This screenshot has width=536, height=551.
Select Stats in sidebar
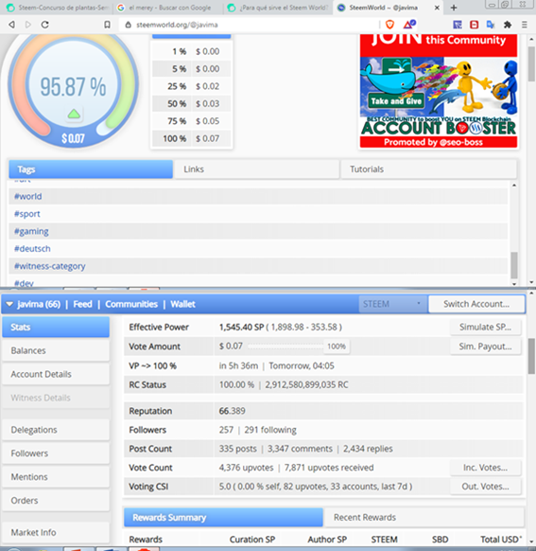(x=56, y=328)
